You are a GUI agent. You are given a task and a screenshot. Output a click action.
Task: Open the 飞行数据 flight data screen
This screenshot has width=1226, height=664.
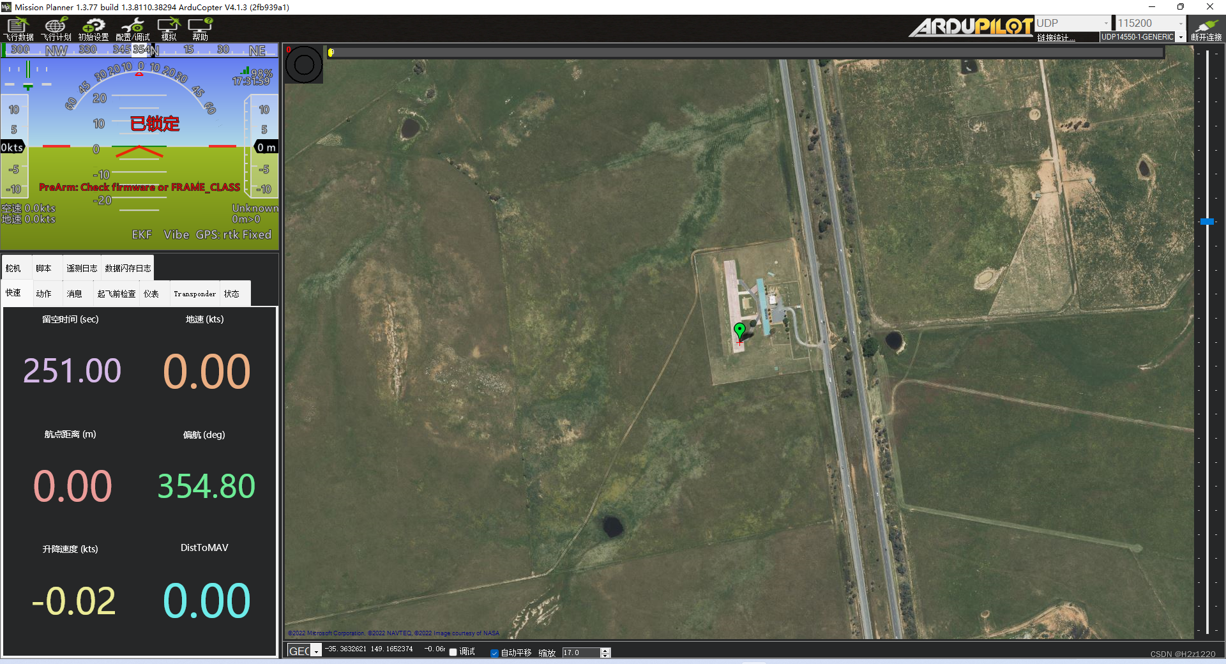19,29
